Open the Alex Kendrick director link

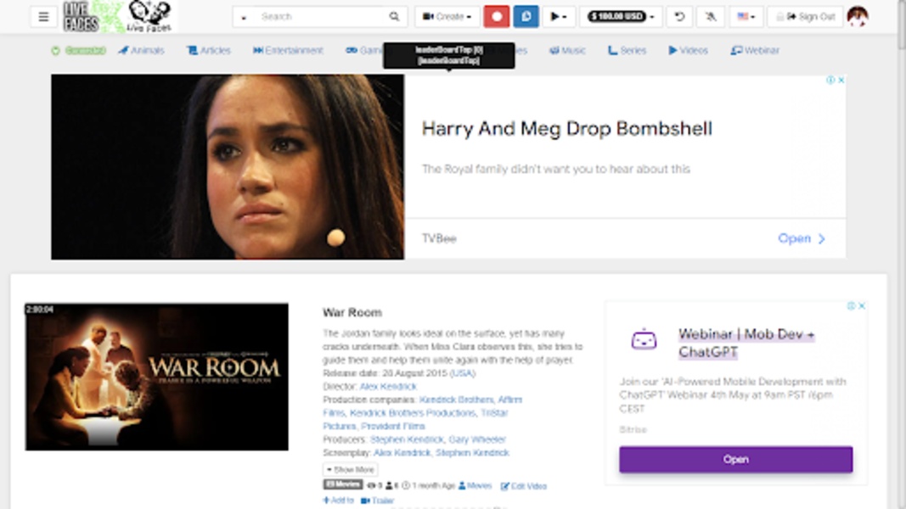[x=388, y=387]
